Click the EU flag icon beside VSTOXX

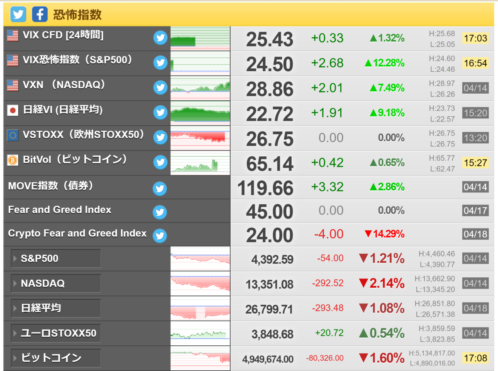[x=13, y=135]
